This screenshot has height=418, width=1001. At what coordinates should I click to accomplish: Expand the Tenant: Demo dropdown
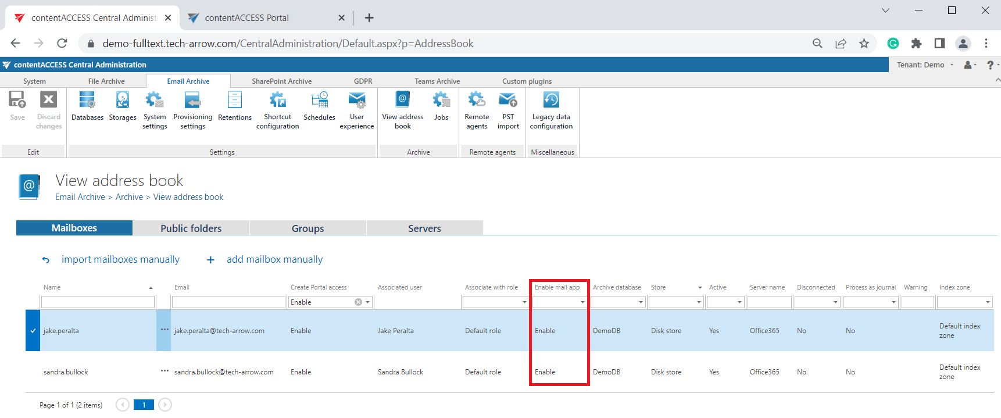coord(925,65)
